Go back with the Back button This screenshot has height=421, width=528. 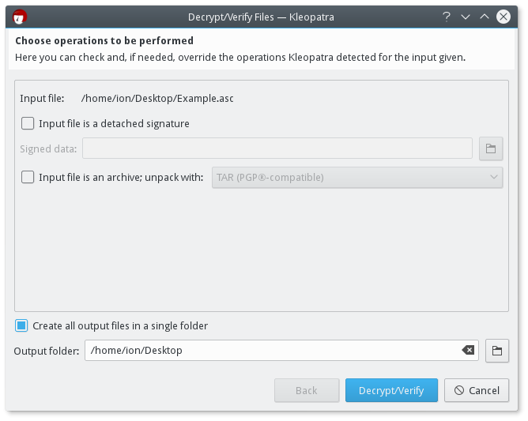pos(307,390)
